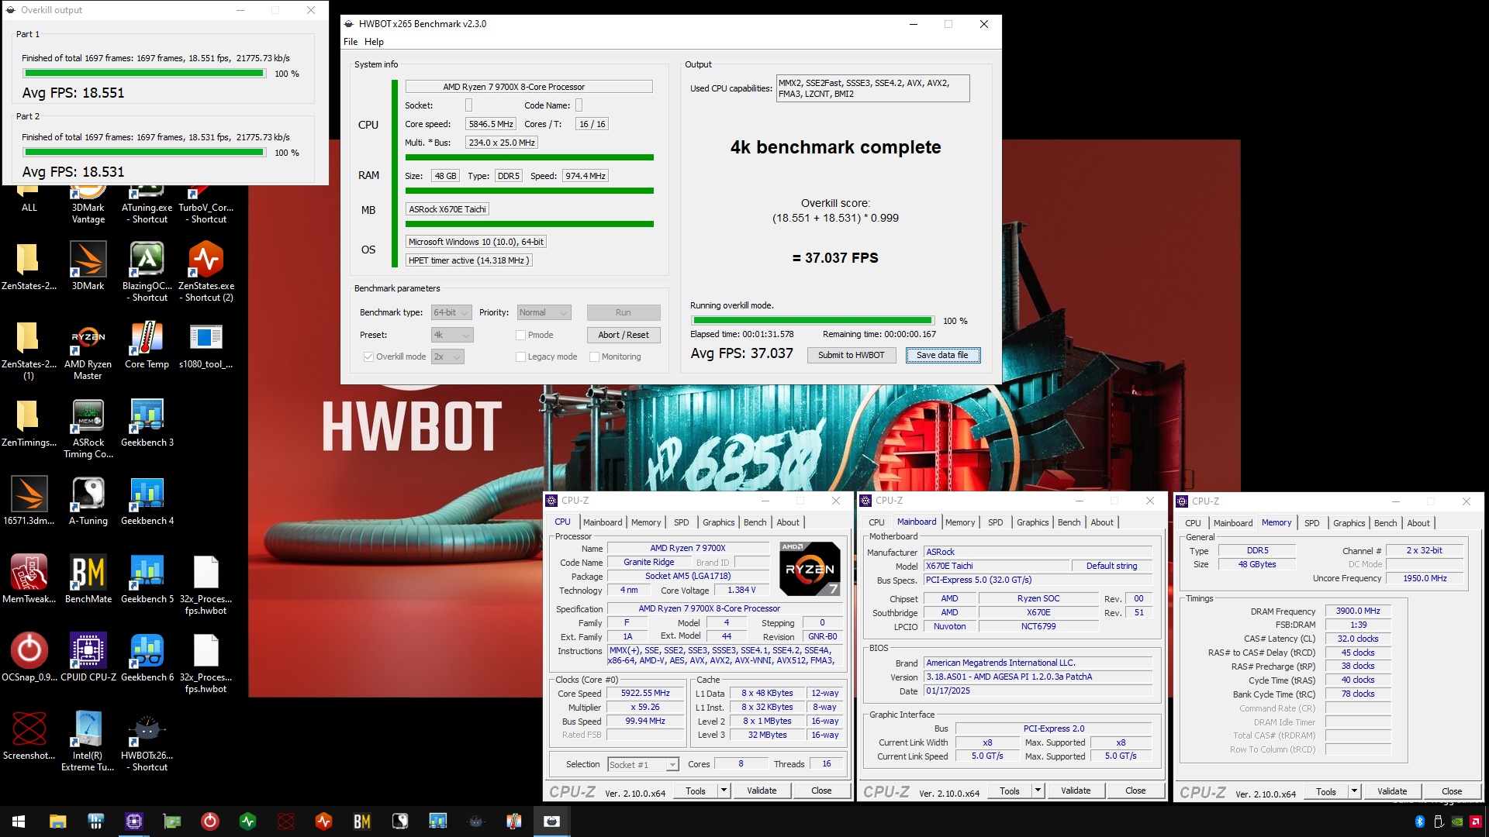Expand Tools arrow in CPU-Z CPU window
The width and height of the screenshot is (1489, 837).
click(x=724, y=790)
